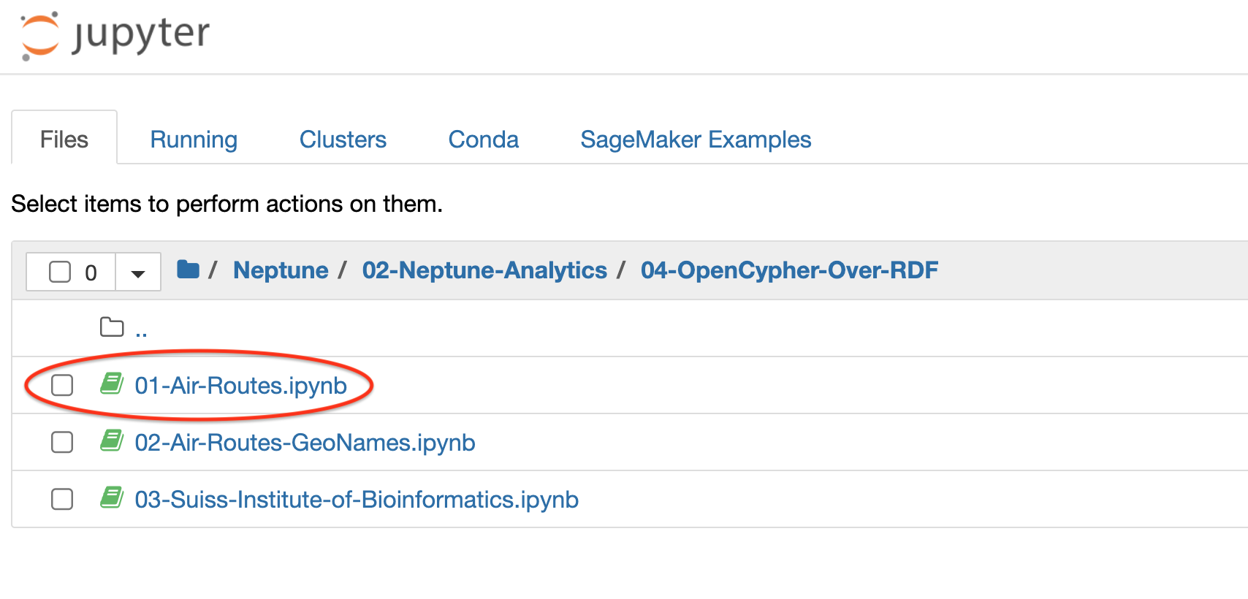Switch to the Running tab
This screenshot has width=1248, height=599.
pyautogui.click(x=194, y=140)
